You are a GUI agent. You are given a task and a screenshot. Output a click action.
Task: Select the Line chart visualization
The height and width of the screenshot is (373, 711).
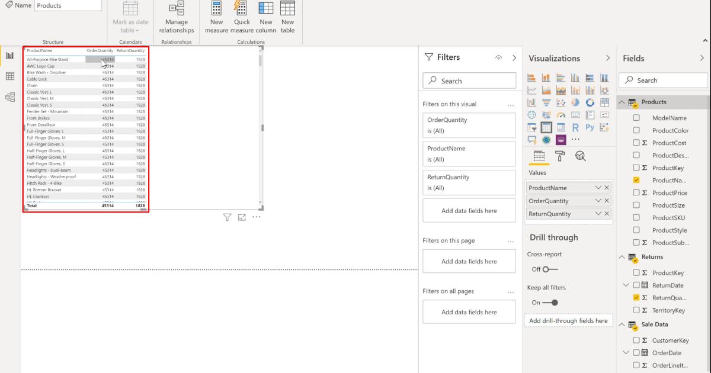click(532, 90)
